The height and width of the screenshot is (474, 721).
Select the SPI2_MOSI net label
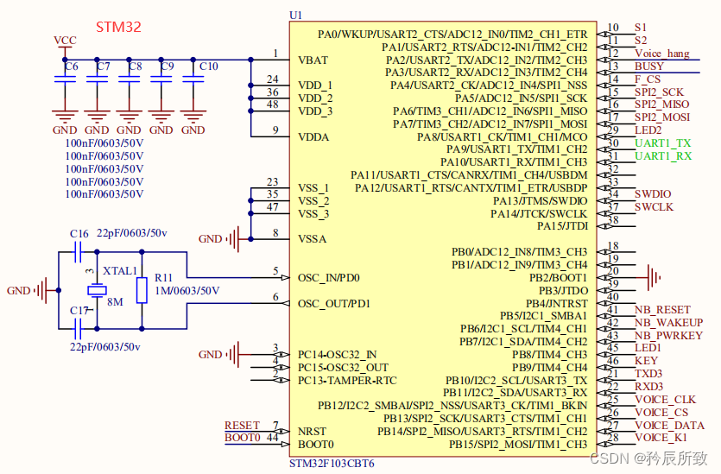[x=662, y=117]
